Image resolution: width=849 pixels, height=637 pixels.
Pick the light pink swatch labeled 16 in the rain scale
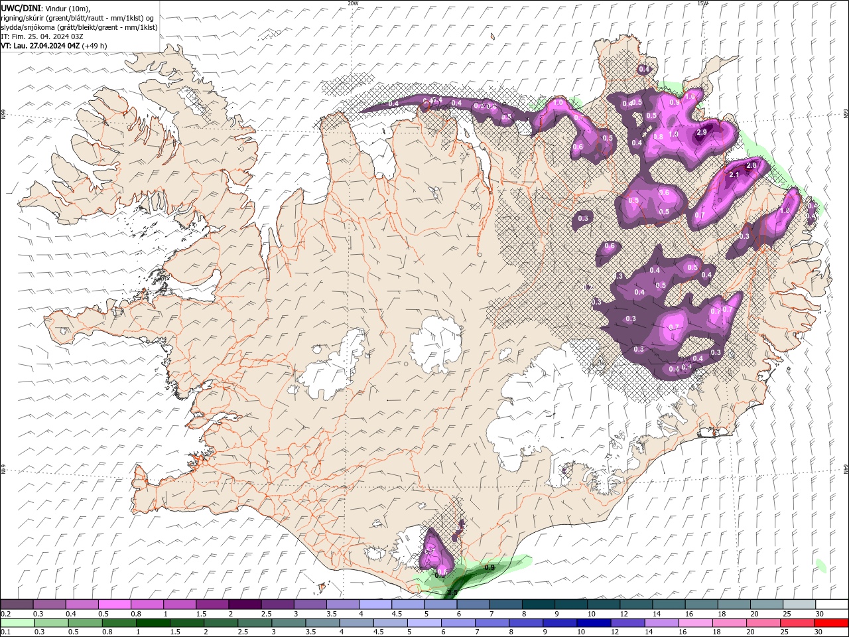(696, 623)
